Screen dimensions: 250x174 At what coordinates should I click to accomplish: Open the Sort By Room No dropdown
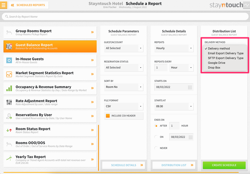(x=124, y=87)
